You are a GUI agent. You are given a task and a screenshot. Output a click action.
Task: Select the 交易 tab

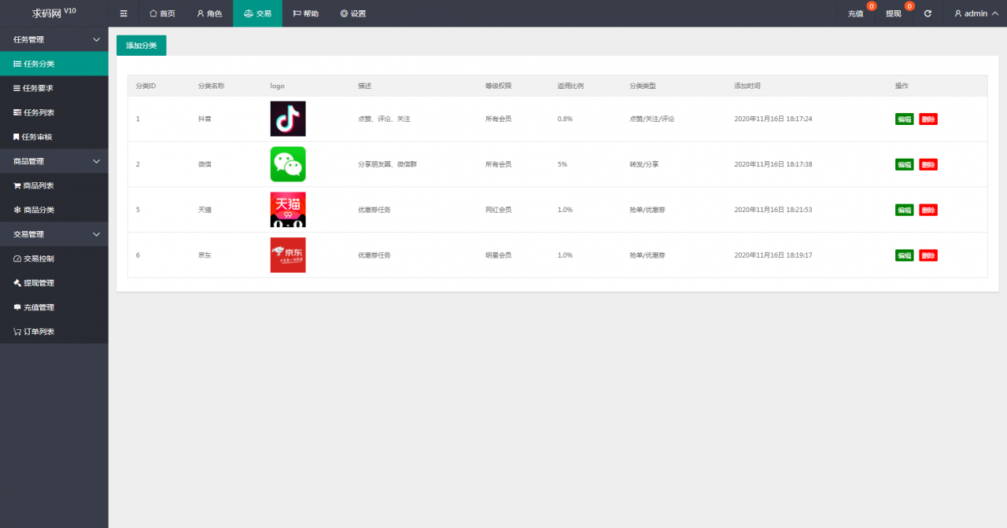coord(257,13)
